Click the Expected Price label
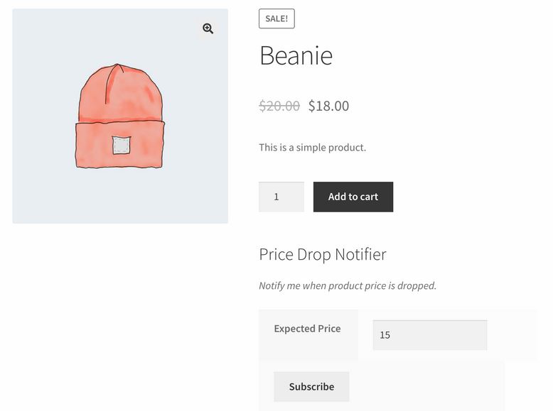The width and height of the screenshot is (553, 411). (x=307, y=329)
